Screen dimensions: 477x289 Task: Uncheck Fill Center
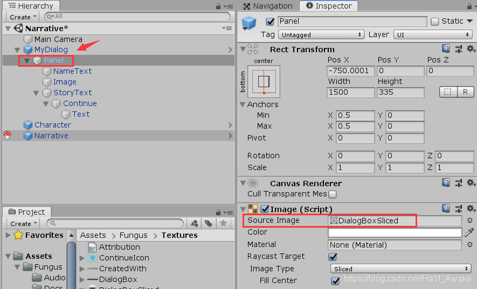[335, 281]
